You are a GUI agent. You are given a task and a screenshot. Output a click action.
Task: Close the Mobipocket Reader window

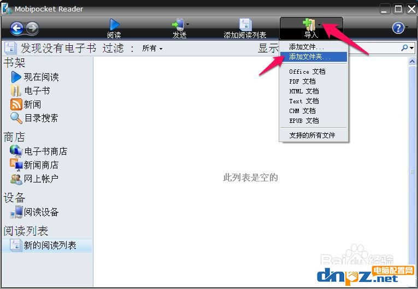point(411,9)
